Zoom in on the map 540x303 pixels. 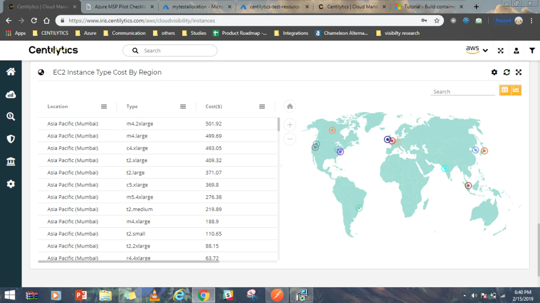[290, 125]
